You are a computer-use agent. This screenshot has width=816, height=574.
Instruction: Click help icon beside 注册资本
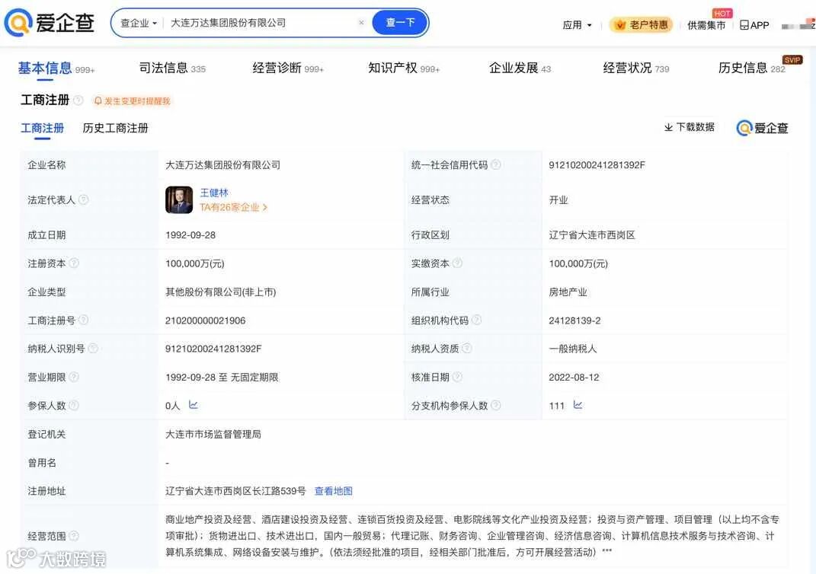74,263
